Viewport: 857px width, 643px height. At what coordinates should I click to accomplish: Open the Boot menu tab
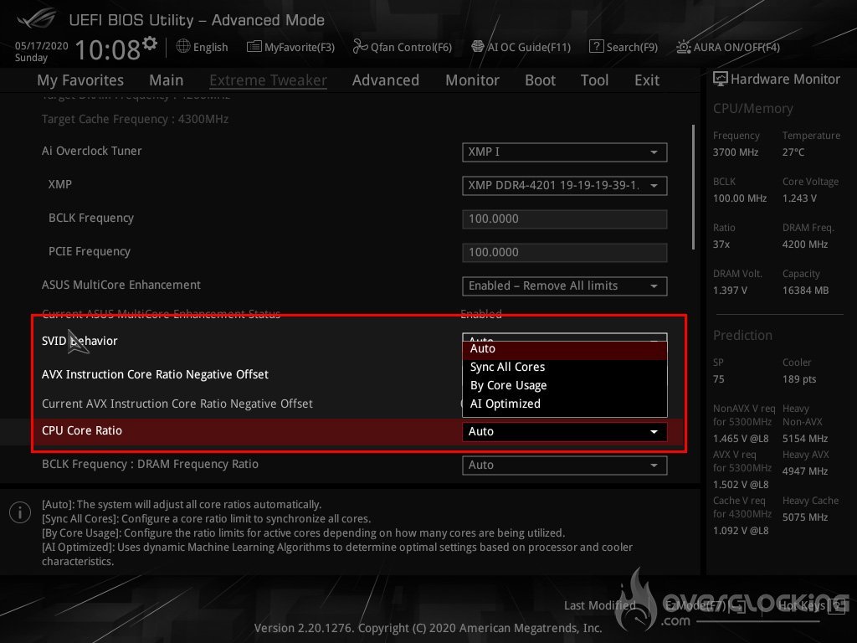click(540, 80)
